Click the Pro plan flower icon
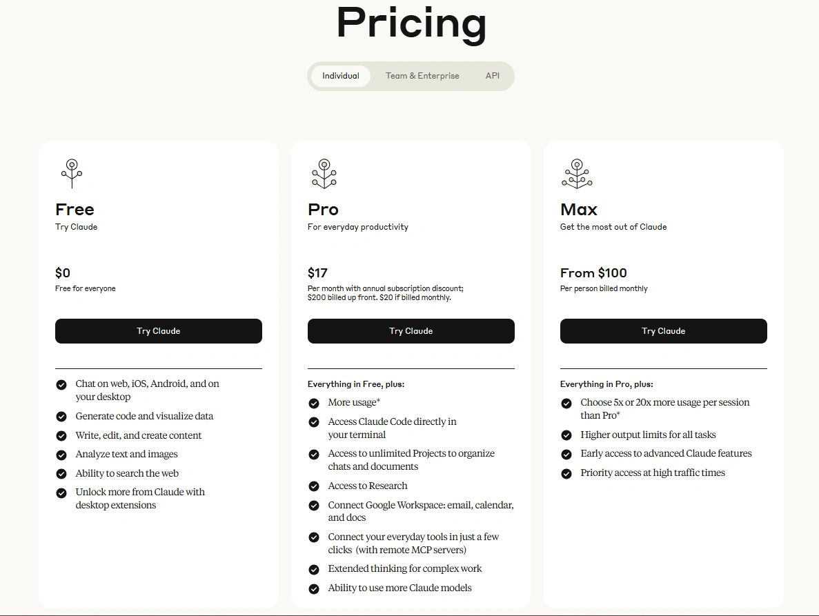The image size is (819, 616). (324, 174)
